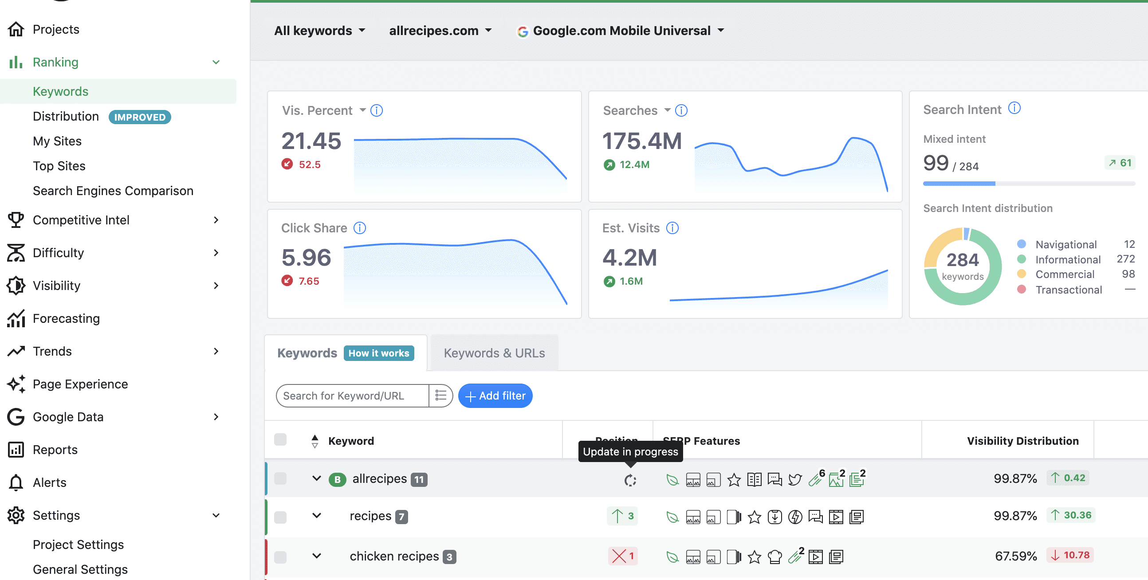This screenshot has width=1148, height=580.
Task: Click the Search Intent donut chart
Action: (963, 266)
